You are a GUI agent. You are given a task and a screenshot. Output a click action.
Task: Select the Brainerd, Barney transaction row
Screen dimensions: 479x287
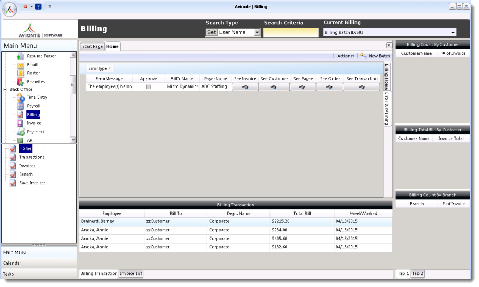click(x=236, y=221)
